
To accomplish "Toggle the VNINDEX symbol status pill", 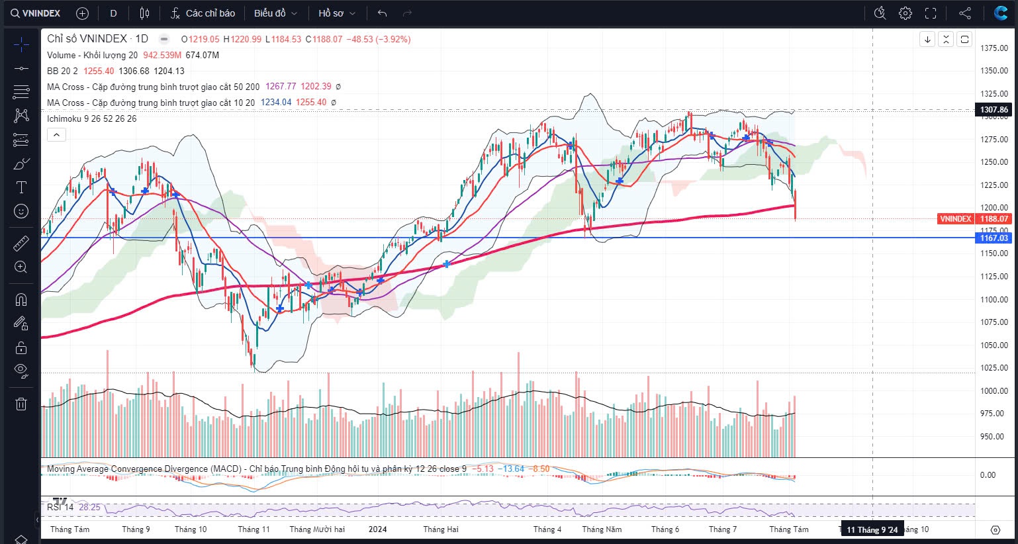I will coord(164,39).
